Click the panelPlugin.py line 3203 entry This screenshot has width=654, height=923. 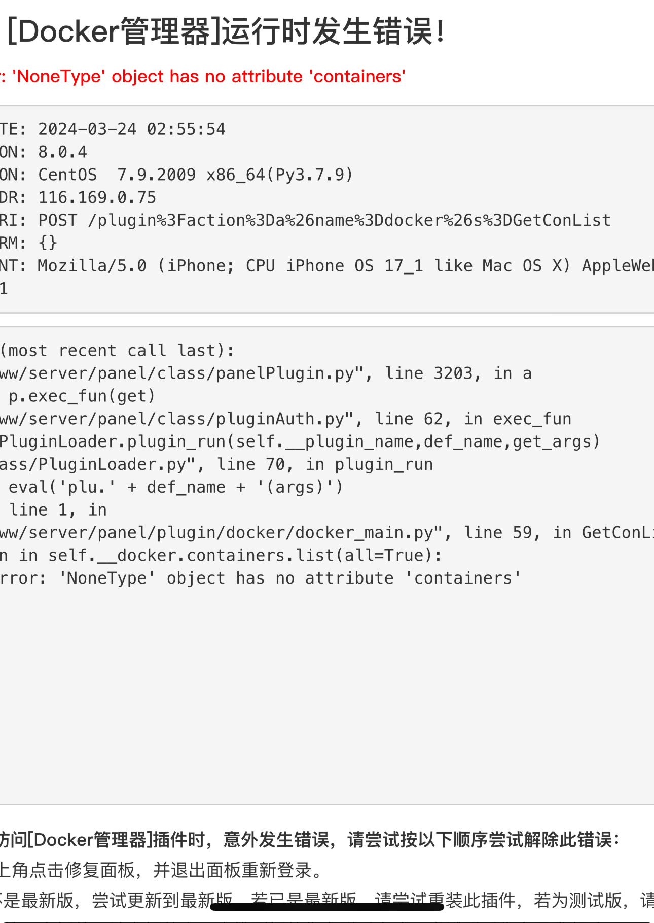[x=266, y=373]
